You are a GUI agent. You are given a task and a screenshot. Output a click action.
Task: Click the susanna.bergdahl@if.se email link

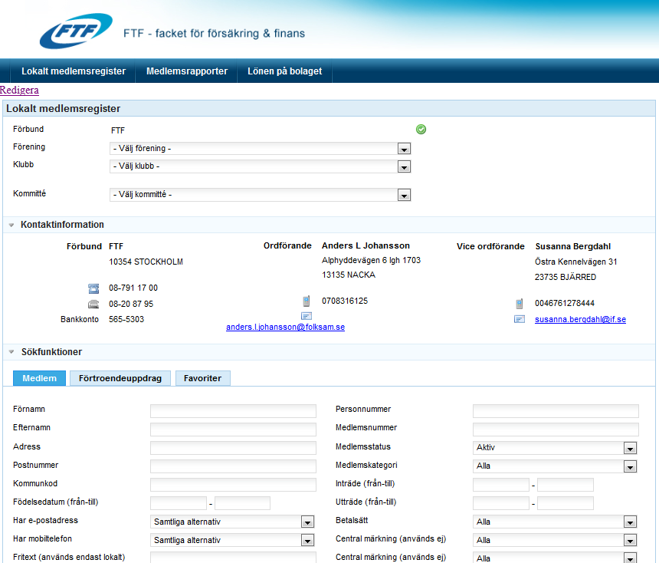580,319
